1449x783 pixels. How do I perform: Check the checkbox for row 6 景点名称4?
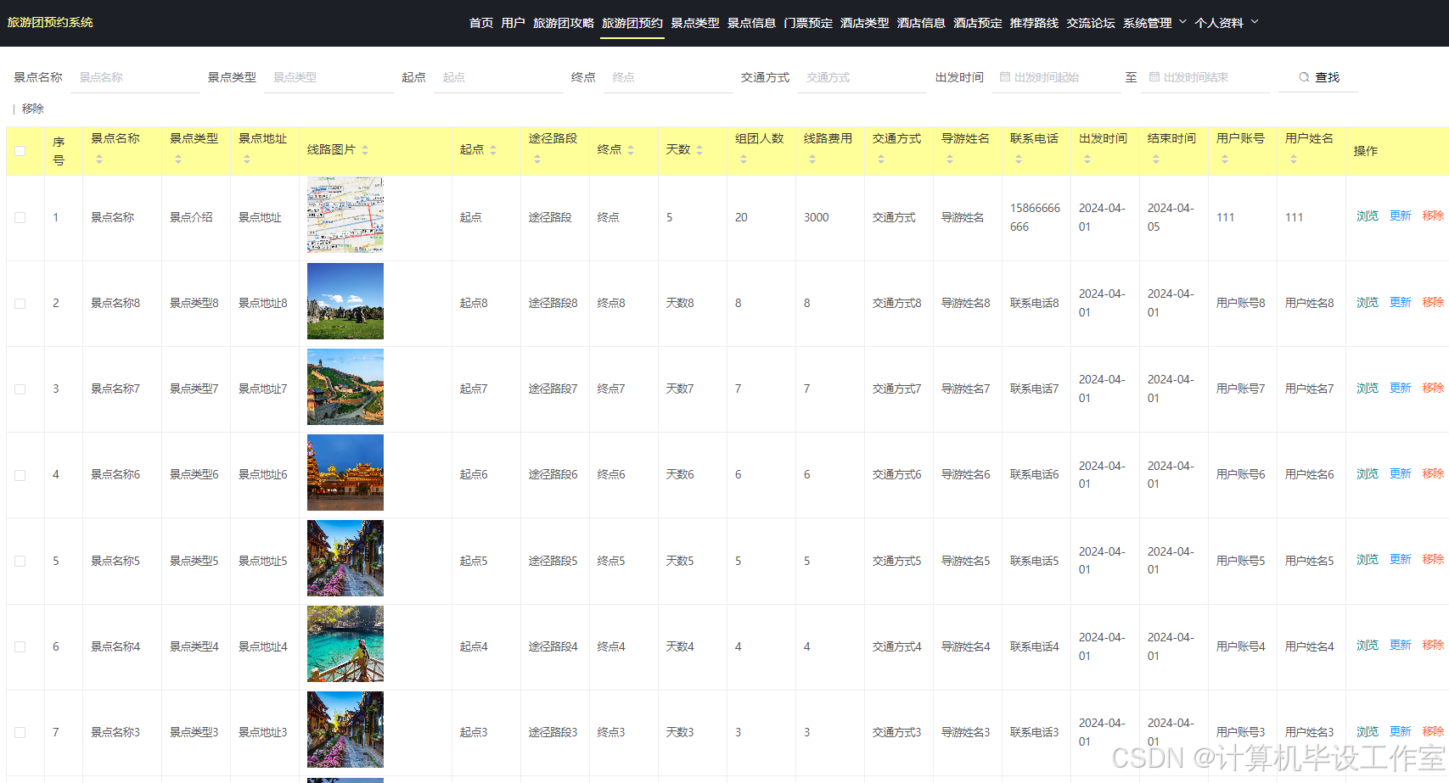(20, 647)
